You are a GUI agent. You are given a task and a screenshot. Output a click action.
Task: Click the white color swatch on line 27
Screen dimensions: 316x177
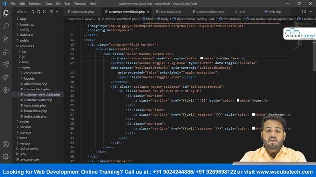[253, 114]
